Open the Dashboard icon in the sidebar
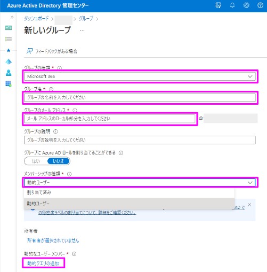Image resolution: width=267 pixels, height=272 pixels. tap(9, 28)
